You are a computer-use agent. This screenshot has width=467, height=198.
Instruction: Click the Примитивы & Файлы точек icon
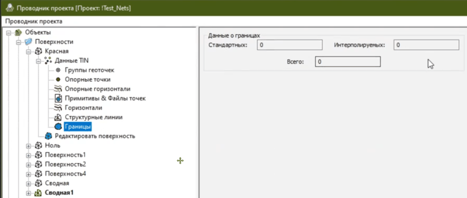[58, 98]
